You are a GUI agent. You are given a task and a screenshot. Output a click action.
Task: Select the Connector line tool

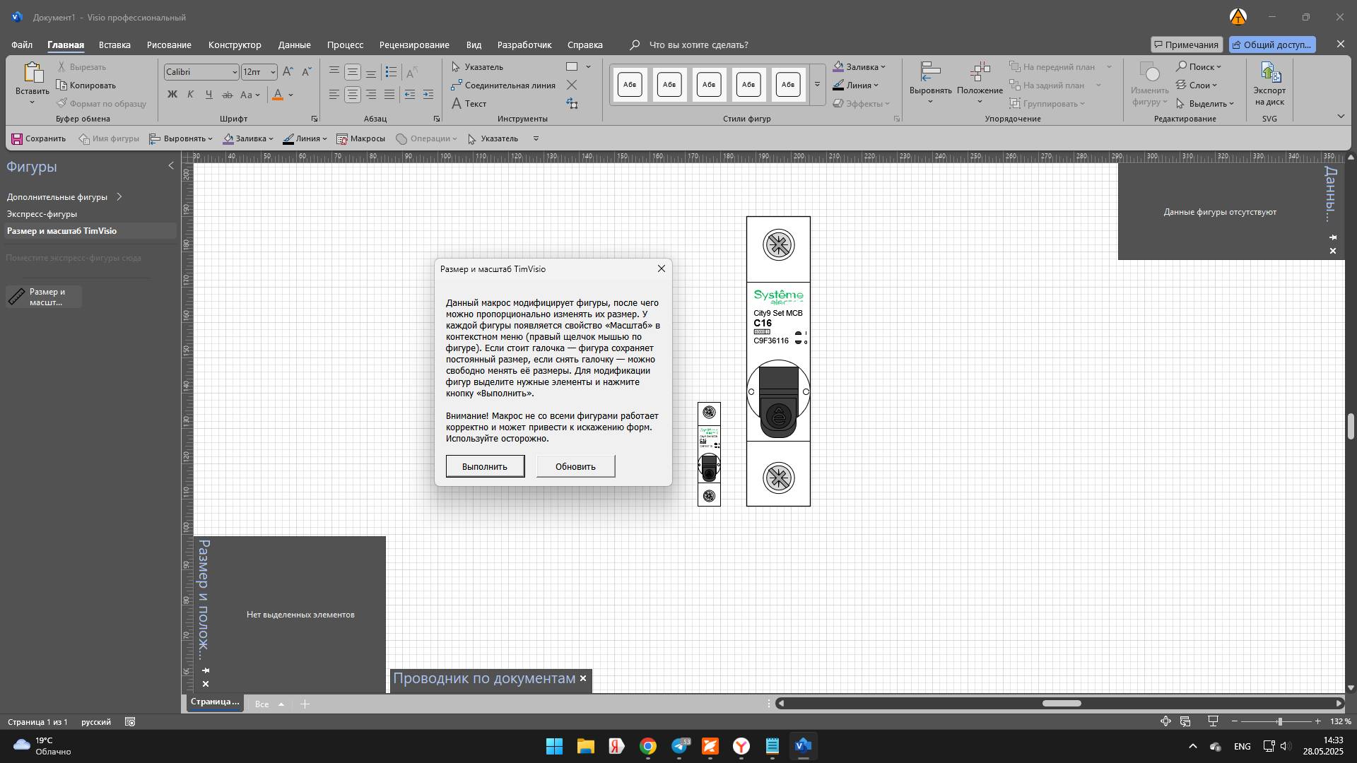[503, 85]
